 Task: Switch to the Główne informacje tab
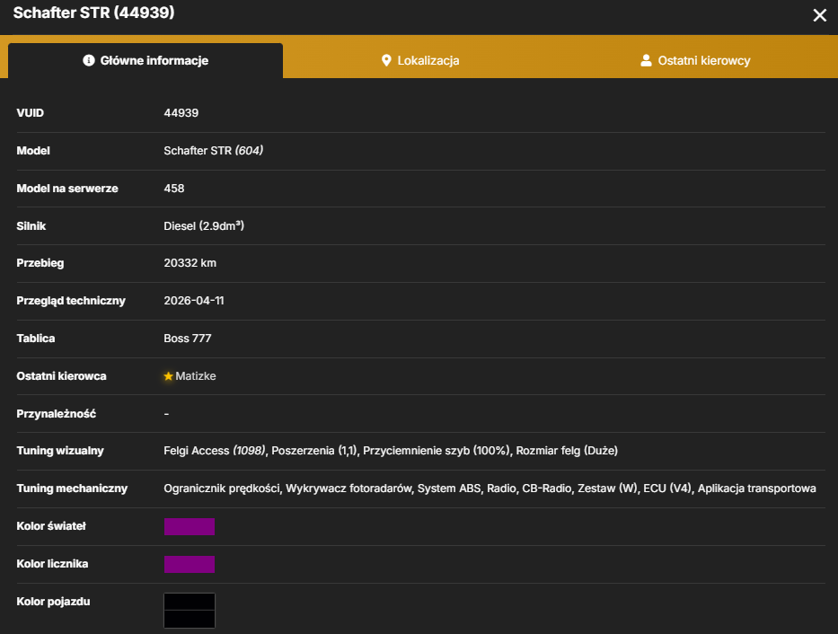146,60
